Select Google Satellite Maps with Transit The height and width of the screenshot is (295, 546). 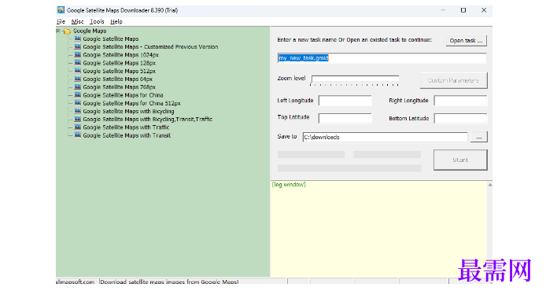[127, 135]
